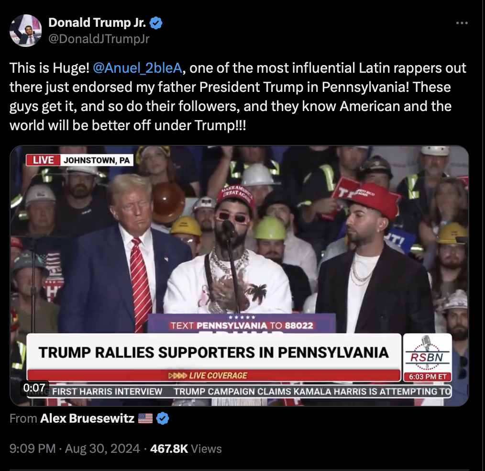Open Alex Bruesewitz source account link
This screenshot has height=471, width=485.
pos(87,418)
